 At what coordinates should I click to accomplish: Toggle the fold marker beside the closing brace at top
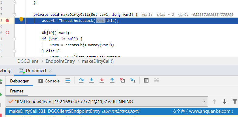(14, 2)
